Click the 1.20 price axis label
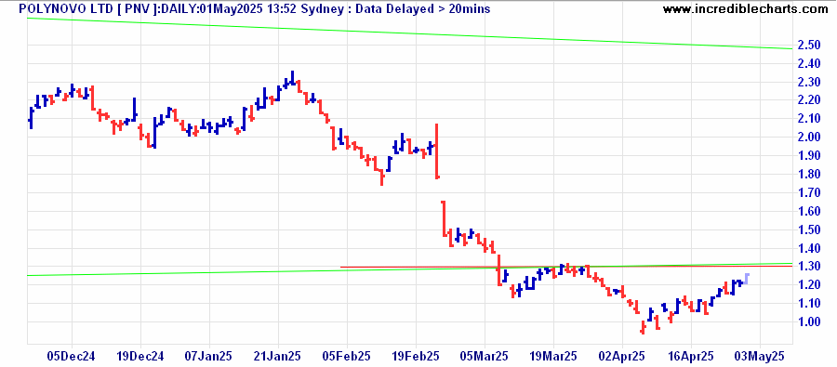Screen dimensions: 837x367 (x=809, y=285)
